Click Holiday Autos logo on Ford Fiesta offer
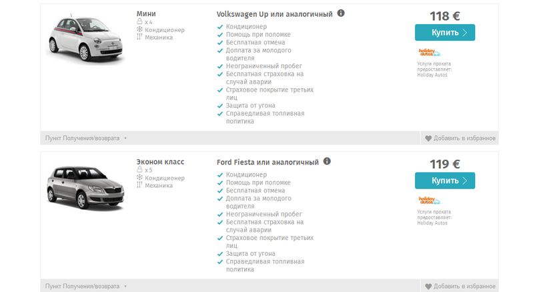 [430, 200]
